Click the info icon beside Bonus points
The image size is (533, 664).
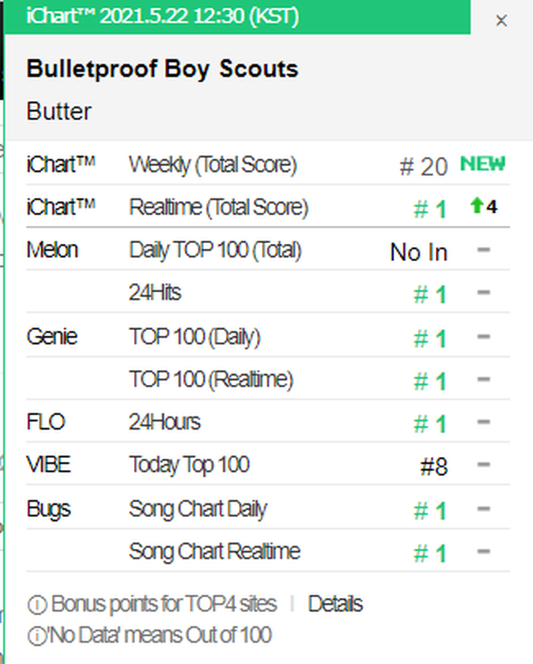point(37,605)
